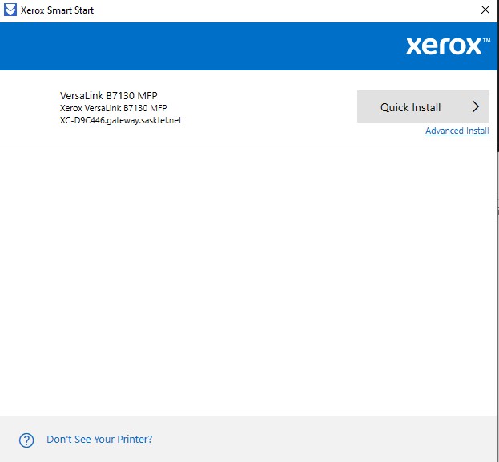499x462 pixels.
Task: Click the Xerox Smart Start title bar icon
Action: [10, 10]
